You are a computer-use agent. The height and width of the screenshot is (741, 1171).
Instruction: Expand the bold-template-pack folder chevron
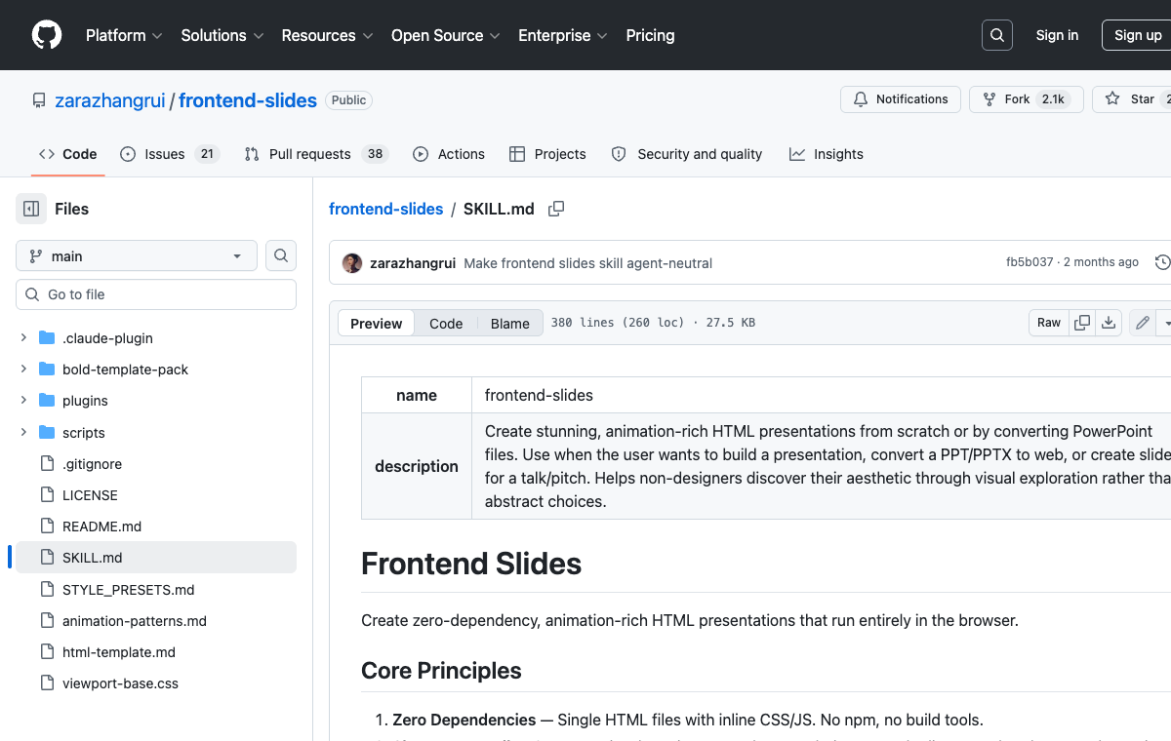(23, 370)
